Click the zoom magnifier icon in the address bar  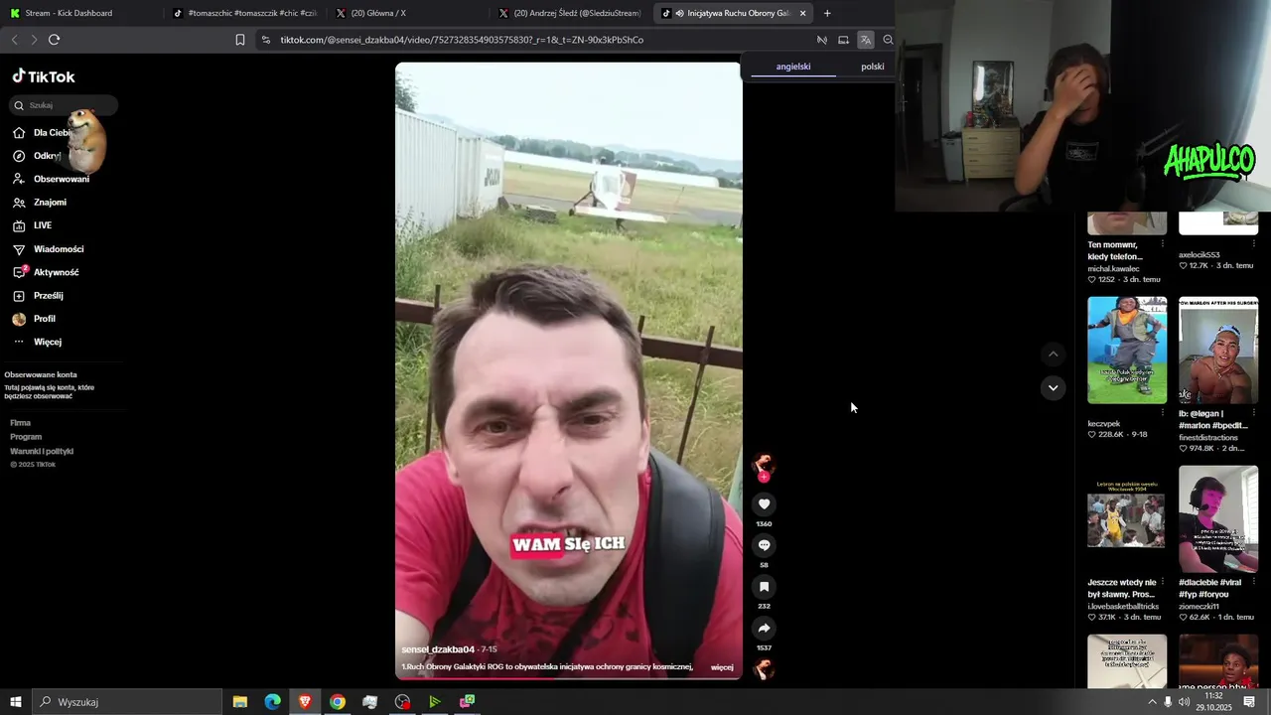(x=888, y=40)
